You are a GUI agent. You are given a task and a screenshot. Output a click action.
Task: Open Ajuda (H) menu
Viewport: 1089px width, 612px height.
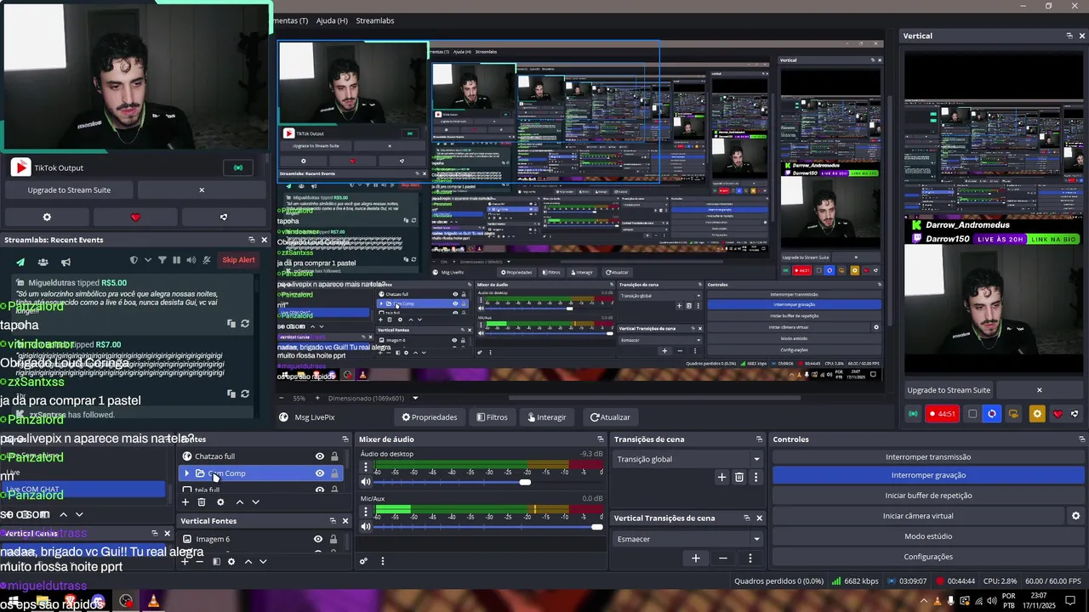pos(332,20)
